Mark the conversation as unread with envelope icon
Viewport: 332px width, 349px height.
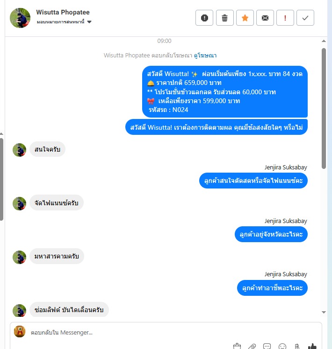pos(265,18)
